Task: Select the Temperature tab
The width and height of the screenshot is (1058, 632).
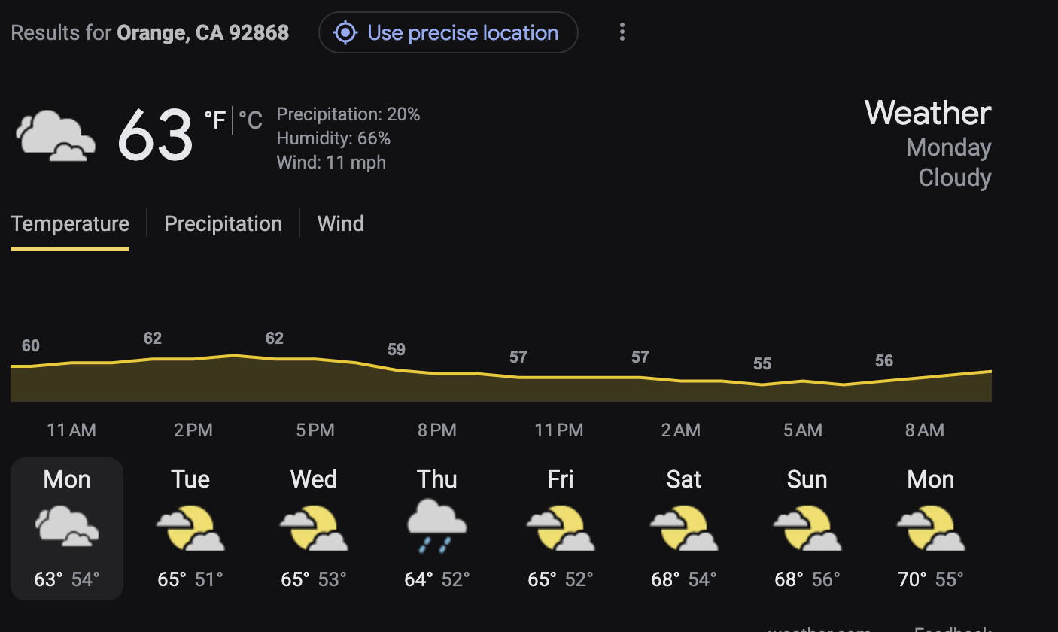Action: pos(70,224)
